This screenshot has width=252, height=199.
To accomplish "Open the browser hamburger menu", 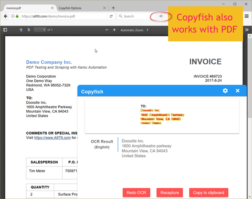I will click(x=247, y=16).
